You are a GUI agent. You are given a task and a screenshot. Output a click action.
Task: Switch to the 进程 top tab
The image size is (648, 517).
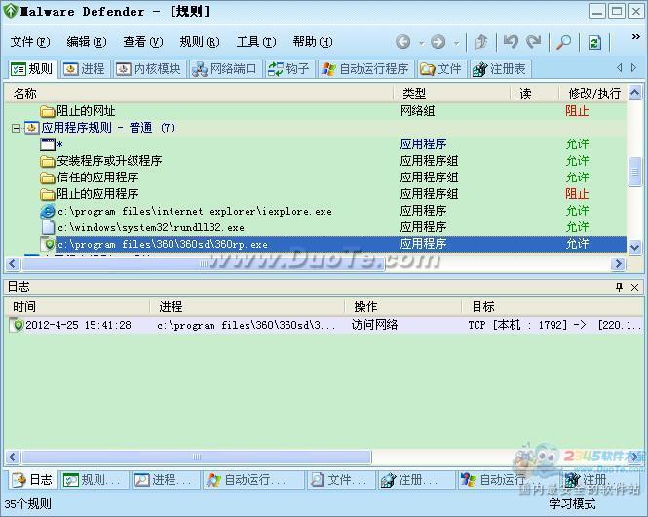tap(85, 69)
